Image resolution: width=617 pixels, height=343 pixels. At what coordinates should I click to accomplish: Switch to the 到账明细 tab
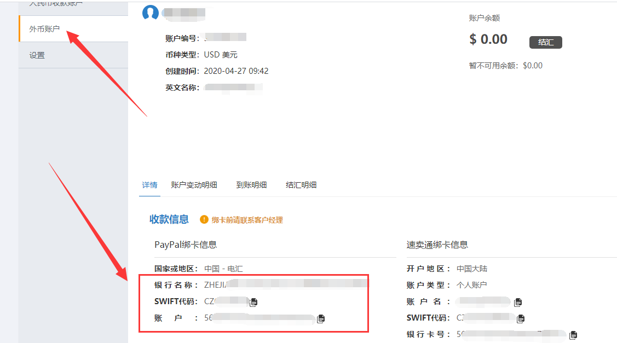click(251, 185)
